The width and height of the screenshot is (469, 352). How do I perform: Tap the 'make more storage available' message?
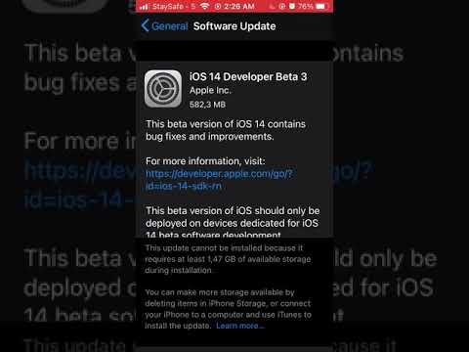(x=228, y=309)
